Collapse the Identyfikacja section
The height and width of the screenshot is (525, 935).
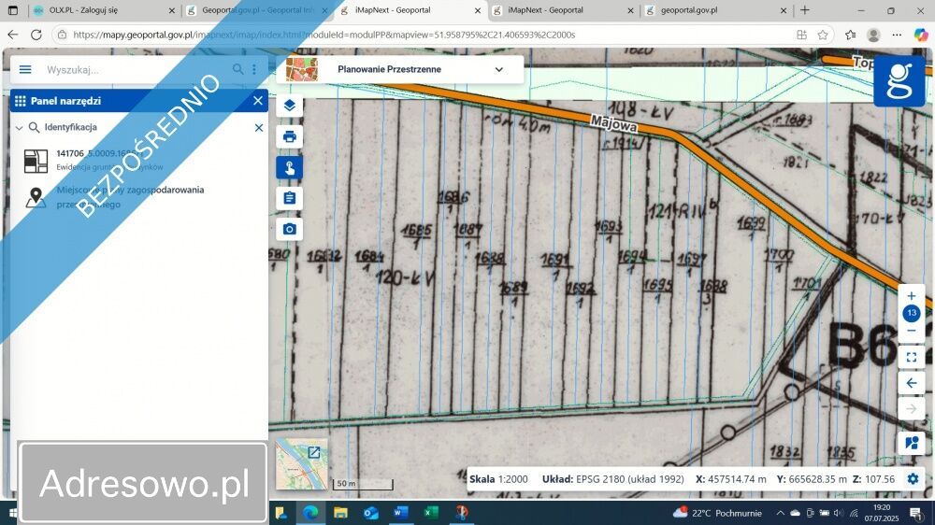point(19,127)
